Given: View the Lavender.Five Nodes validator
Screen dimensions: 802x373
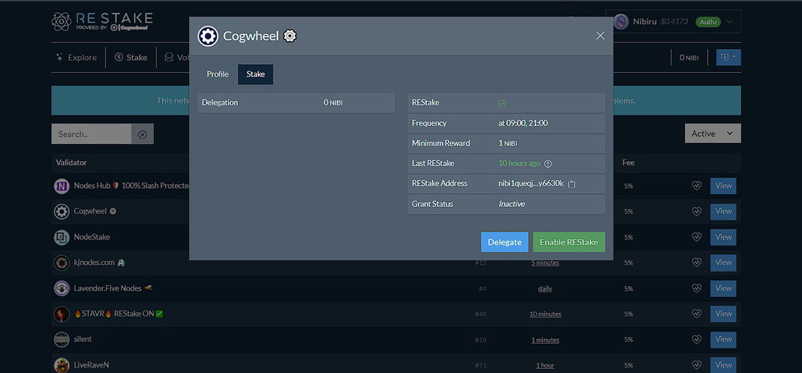Looking at the screenshot, I should tap(723, 289).
